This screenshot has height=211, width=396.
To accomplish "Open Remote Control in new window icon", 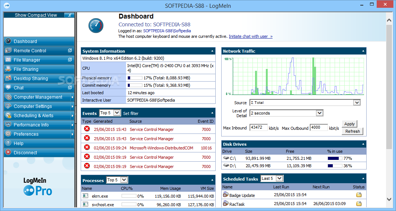I will tap(70, 50).
